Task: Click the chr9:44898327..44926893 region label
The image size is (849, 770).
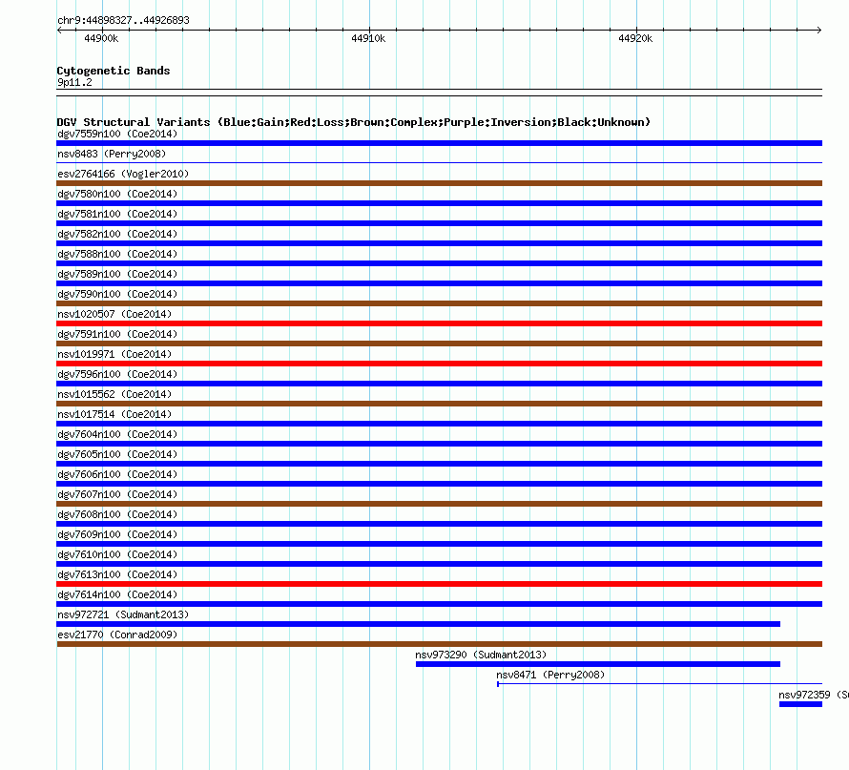Action: point(123,20)
